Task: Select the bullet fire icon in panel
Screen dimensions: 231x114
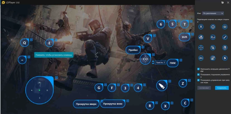Action: (x=213, y=48)
